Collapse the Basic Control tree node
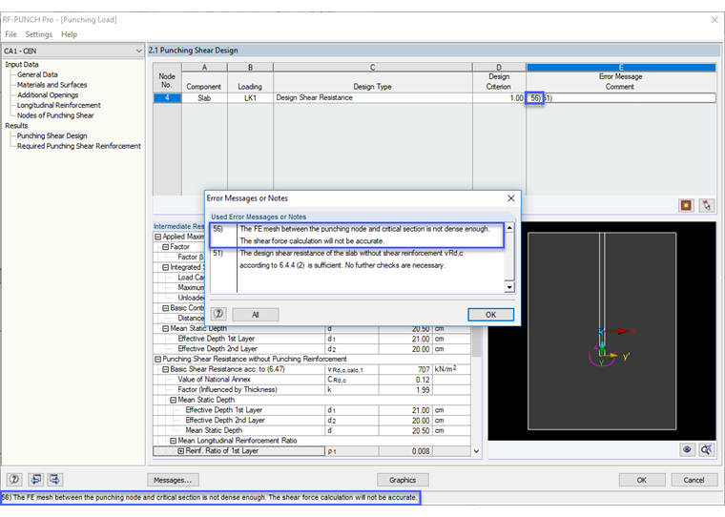Image resolution: width=725 pixels, height=517 pixels. pos(166,308)
